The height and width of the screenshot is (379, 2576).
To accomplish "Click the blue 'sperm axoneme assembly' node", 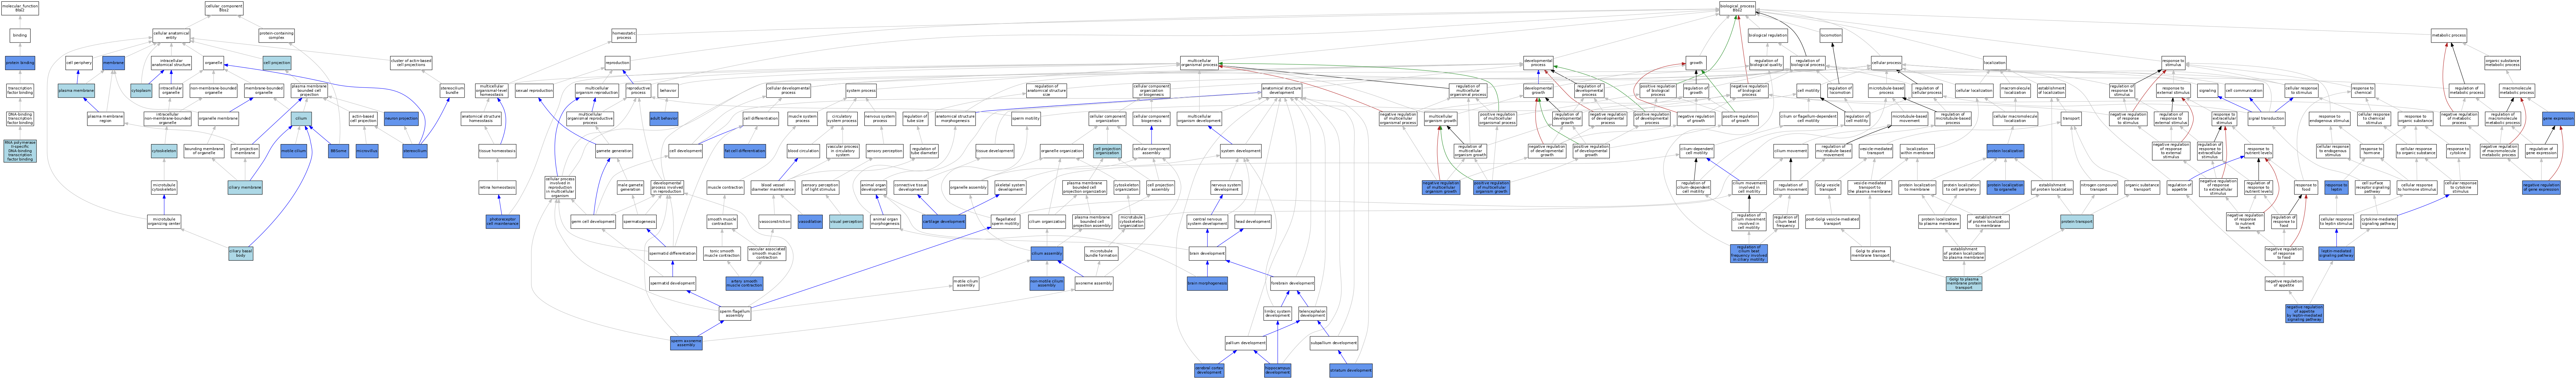I will pos(686,343).
